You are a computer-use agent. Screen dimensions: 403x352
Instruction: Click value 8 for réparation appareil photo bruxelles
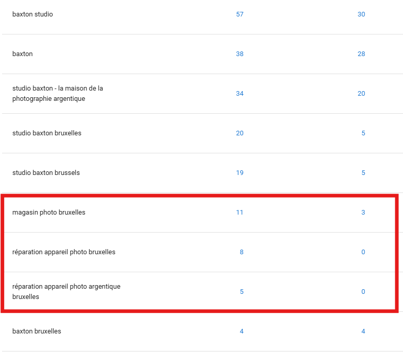coord(242,252)
